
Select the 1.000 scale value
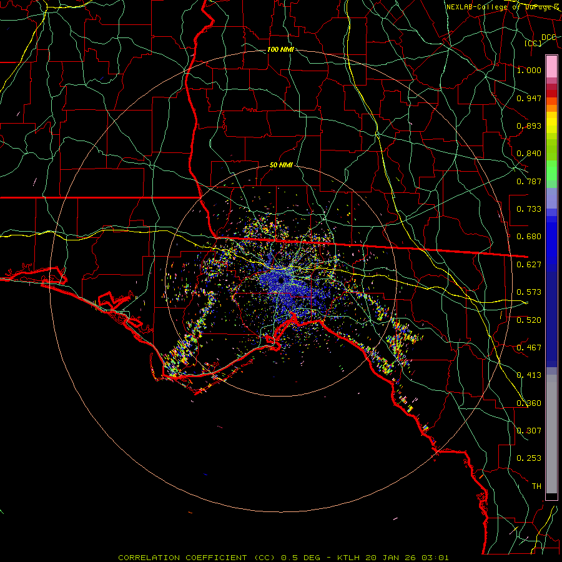click(x=529, y=70)
